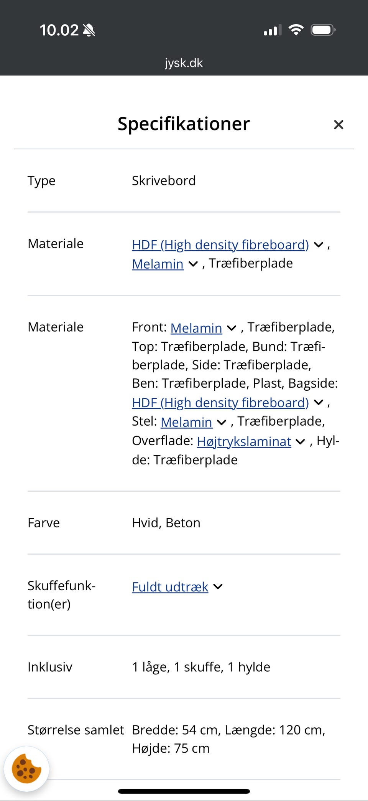This screenshot has width=368, height=801.
Task: Tap the jysk.dk address bar
Action: point(184,63)
